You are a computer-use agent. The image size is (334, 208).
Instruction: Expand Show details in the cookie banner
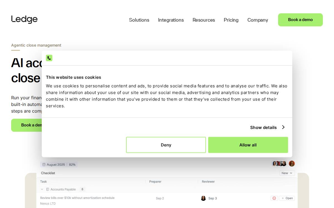(267, 127)
